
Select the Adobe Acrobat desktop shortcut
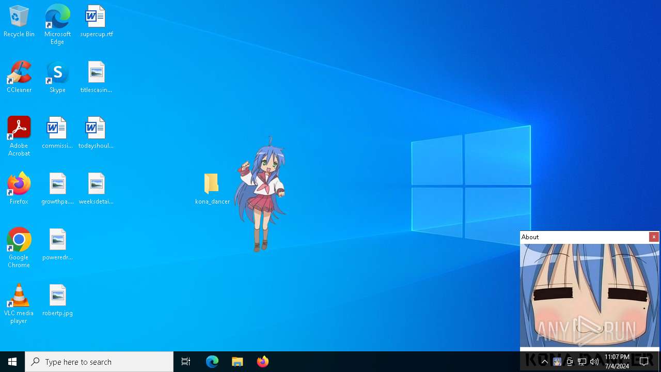[x=19, y=136]
